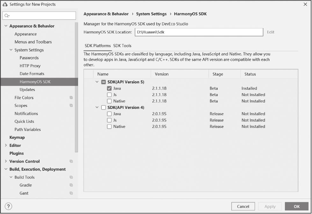The image size is (312, 214).
Task: Expand the Editor settings section
Action: pyautogui.click(x=6, y=146)
